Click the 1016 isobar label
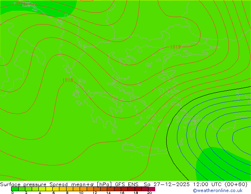251x194 pixels. [68, 80]
